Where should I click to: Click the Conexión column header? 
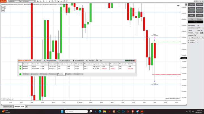click(x=27, y=64)
